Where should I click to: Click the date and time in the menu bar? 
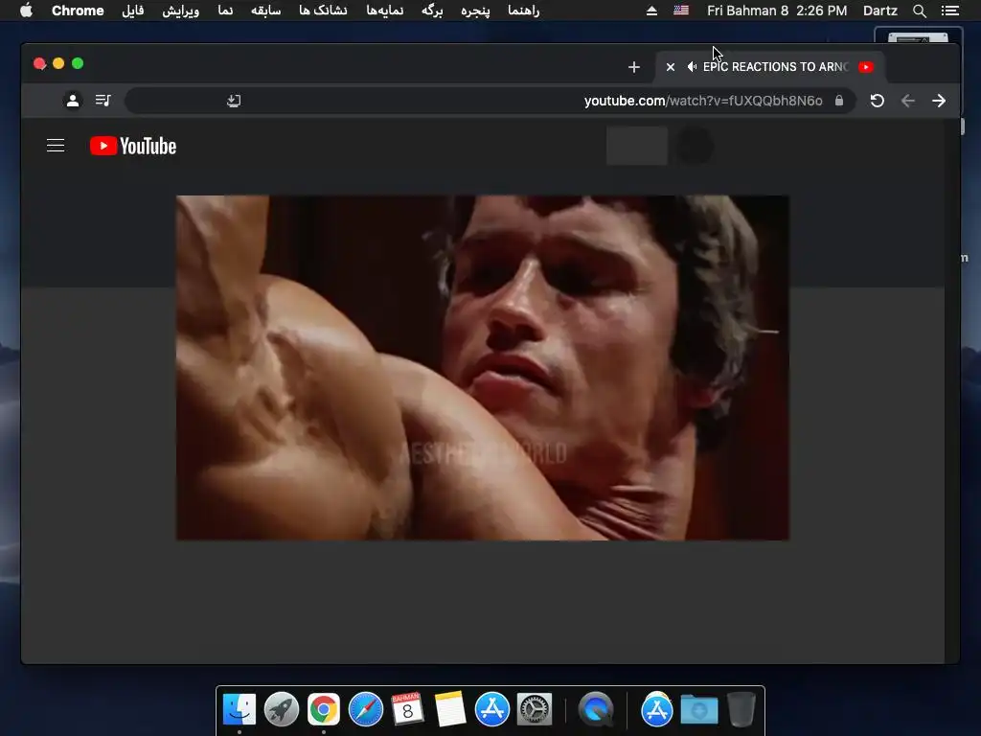[777, 11]
